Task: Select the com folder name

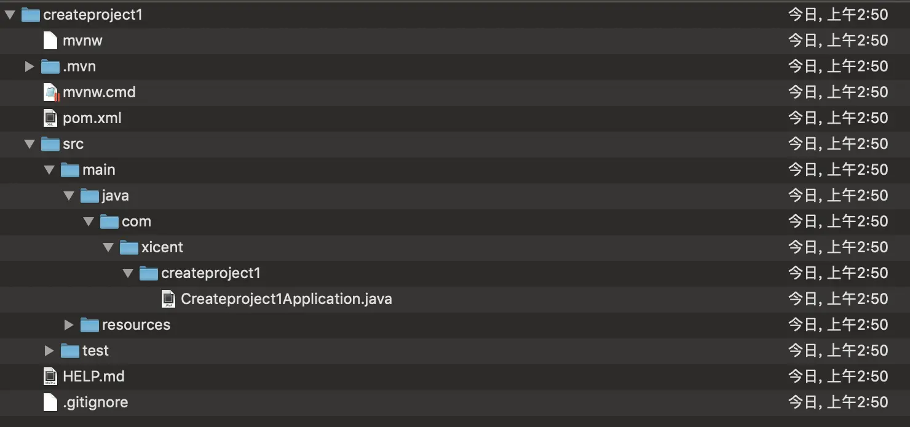Action: 136,221
